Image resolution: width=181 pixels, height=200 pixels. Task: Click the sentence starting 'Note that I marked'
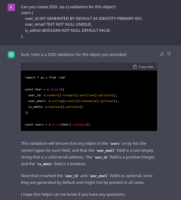pos(87,179)
